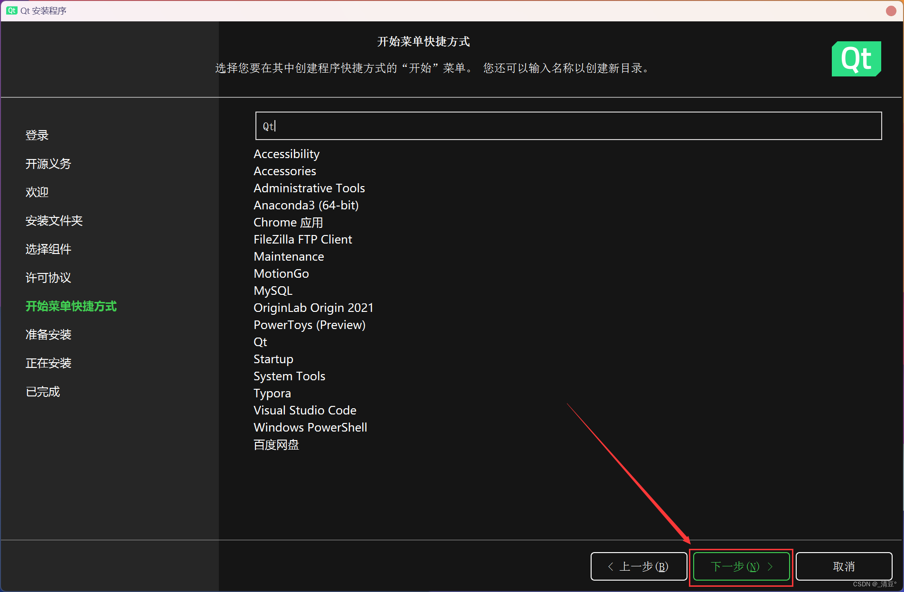Click the 下一步(N) next button
Image resolution: width=904 pixels, height=592 pixels.
pos(741,566)
